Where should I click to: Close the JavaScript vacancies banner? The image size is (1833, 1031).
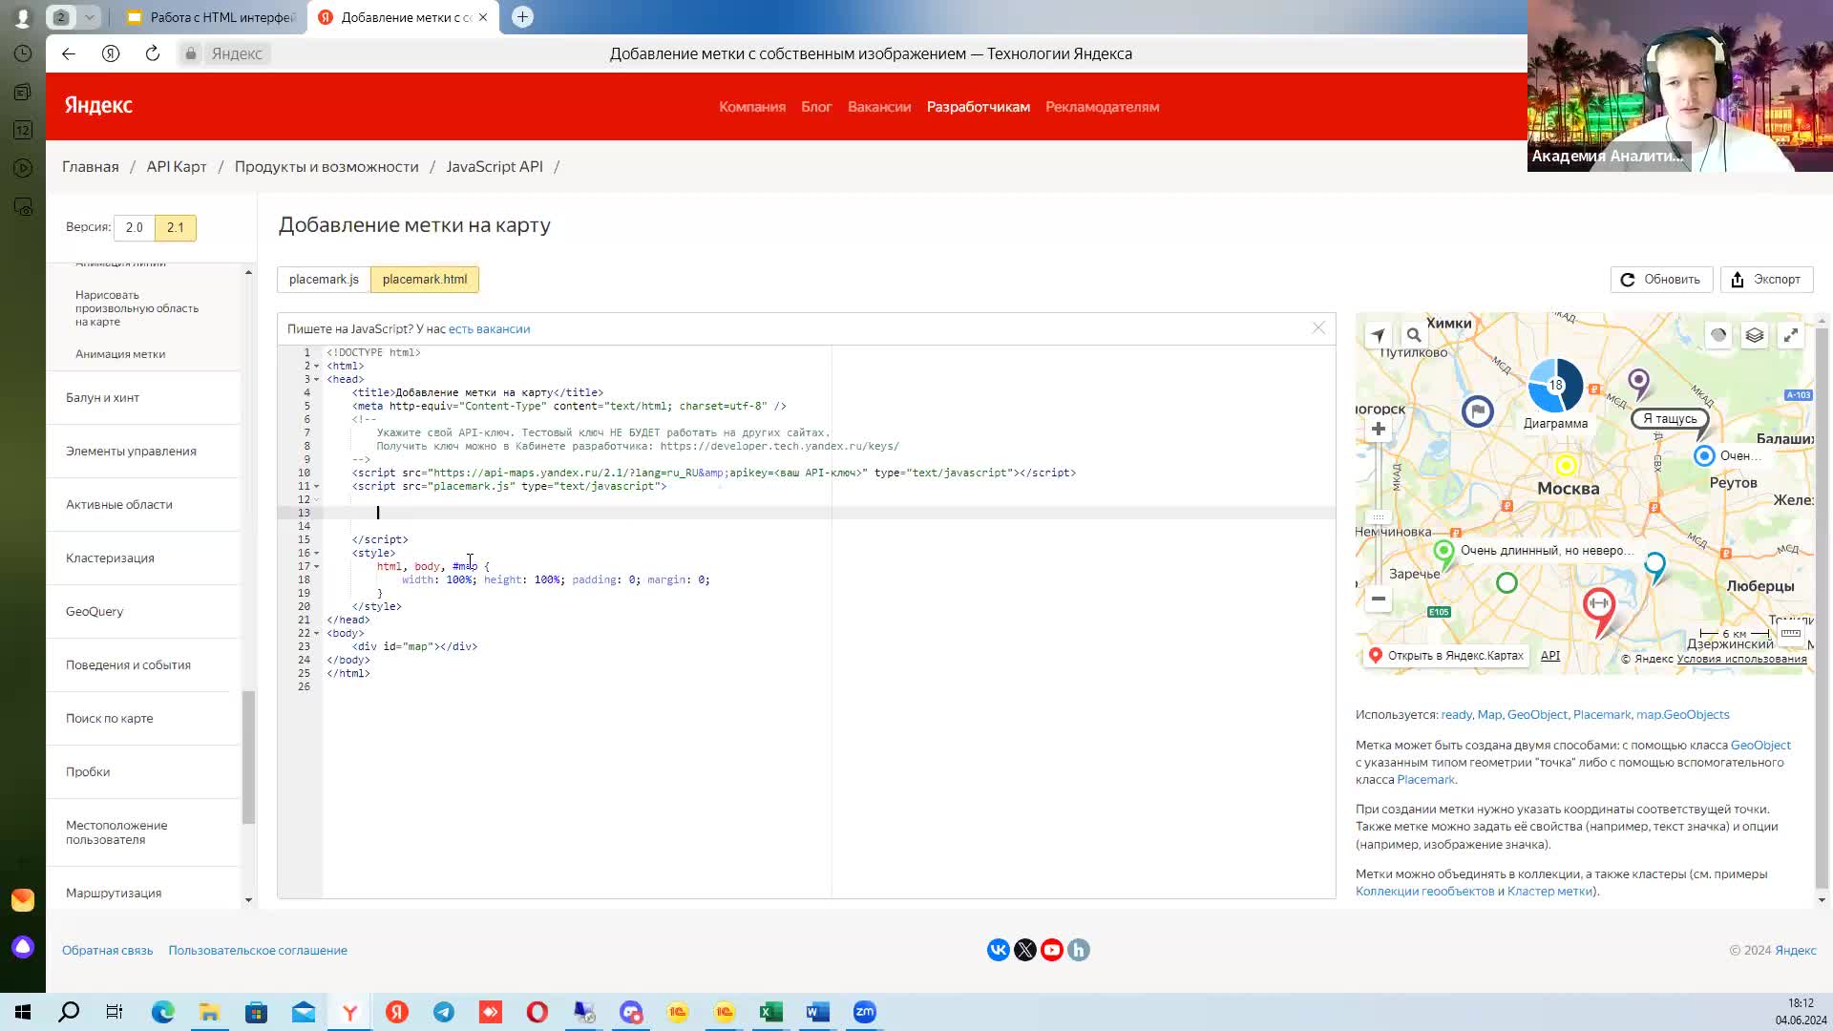(1318, 327)
